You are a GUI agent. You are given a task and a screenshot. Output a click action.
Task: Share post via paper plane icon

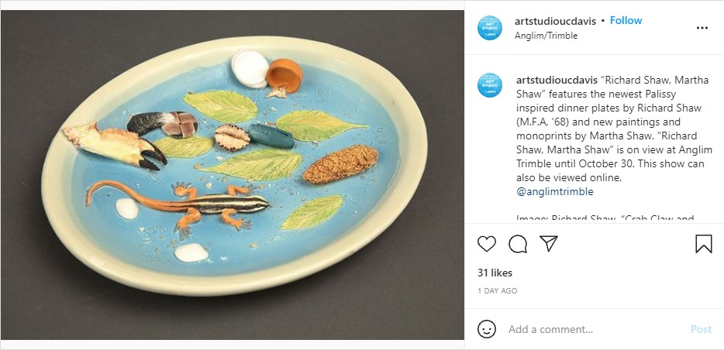tap(549, 245)
